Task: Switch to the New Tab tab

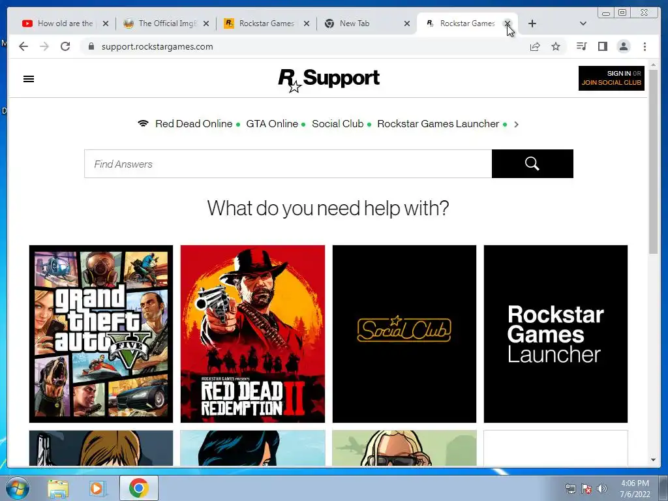Action: (x=354, y=23)
